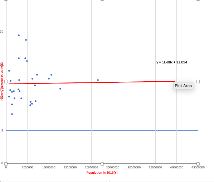Select the trendline equation label y = 1E-08x + 12.094
214x182 pixels.
(x=171, y=62)
